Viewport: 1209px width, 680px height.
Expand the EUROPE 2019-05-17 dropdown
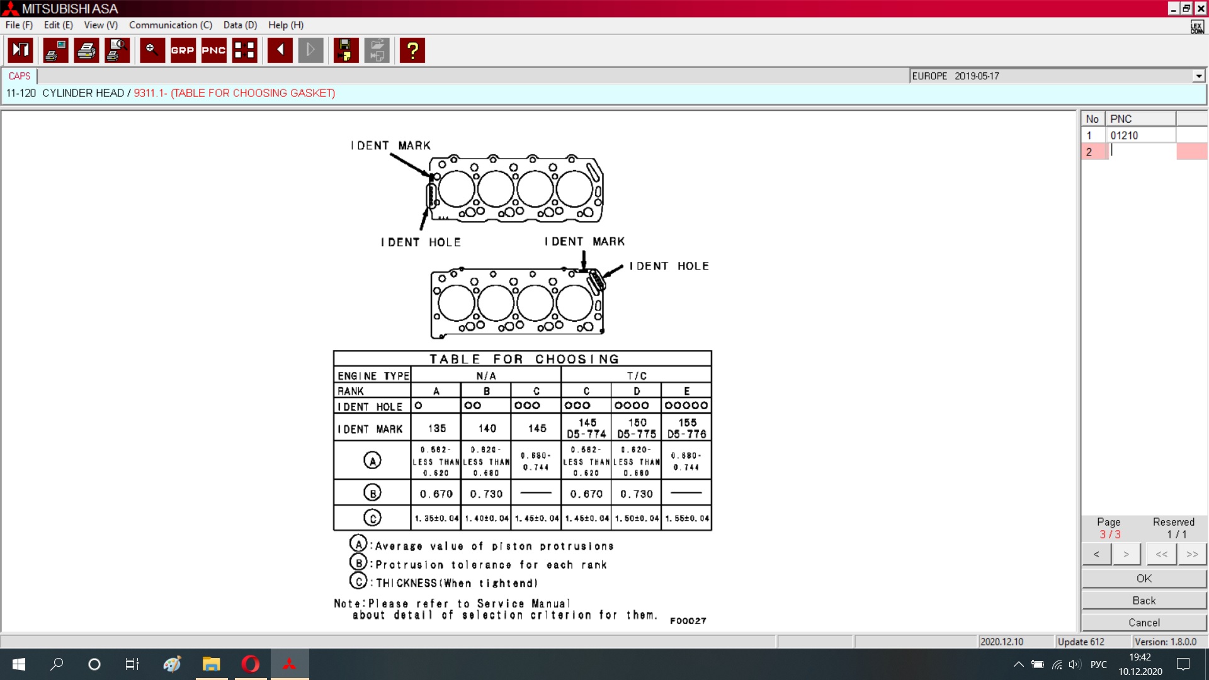pyautogui.click(x=1198, y=76)
